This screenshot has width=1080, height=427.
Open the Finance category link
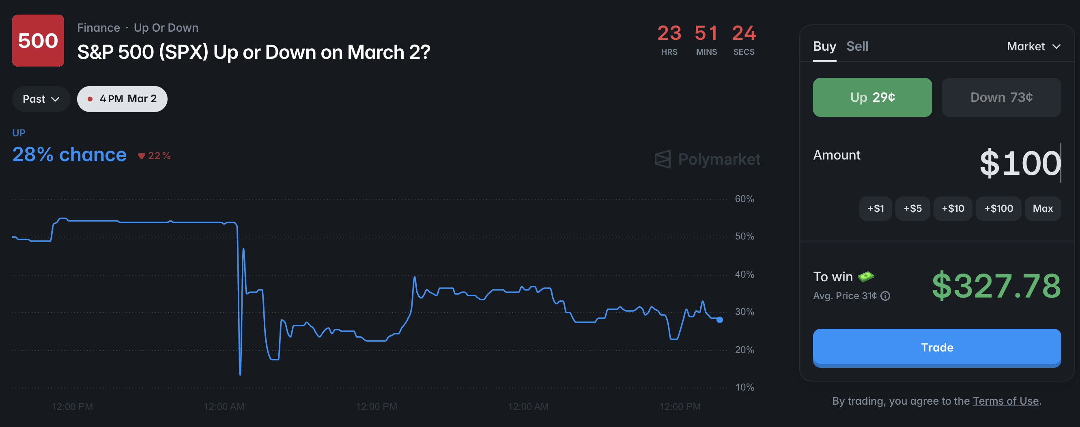[x=99, y=28]
